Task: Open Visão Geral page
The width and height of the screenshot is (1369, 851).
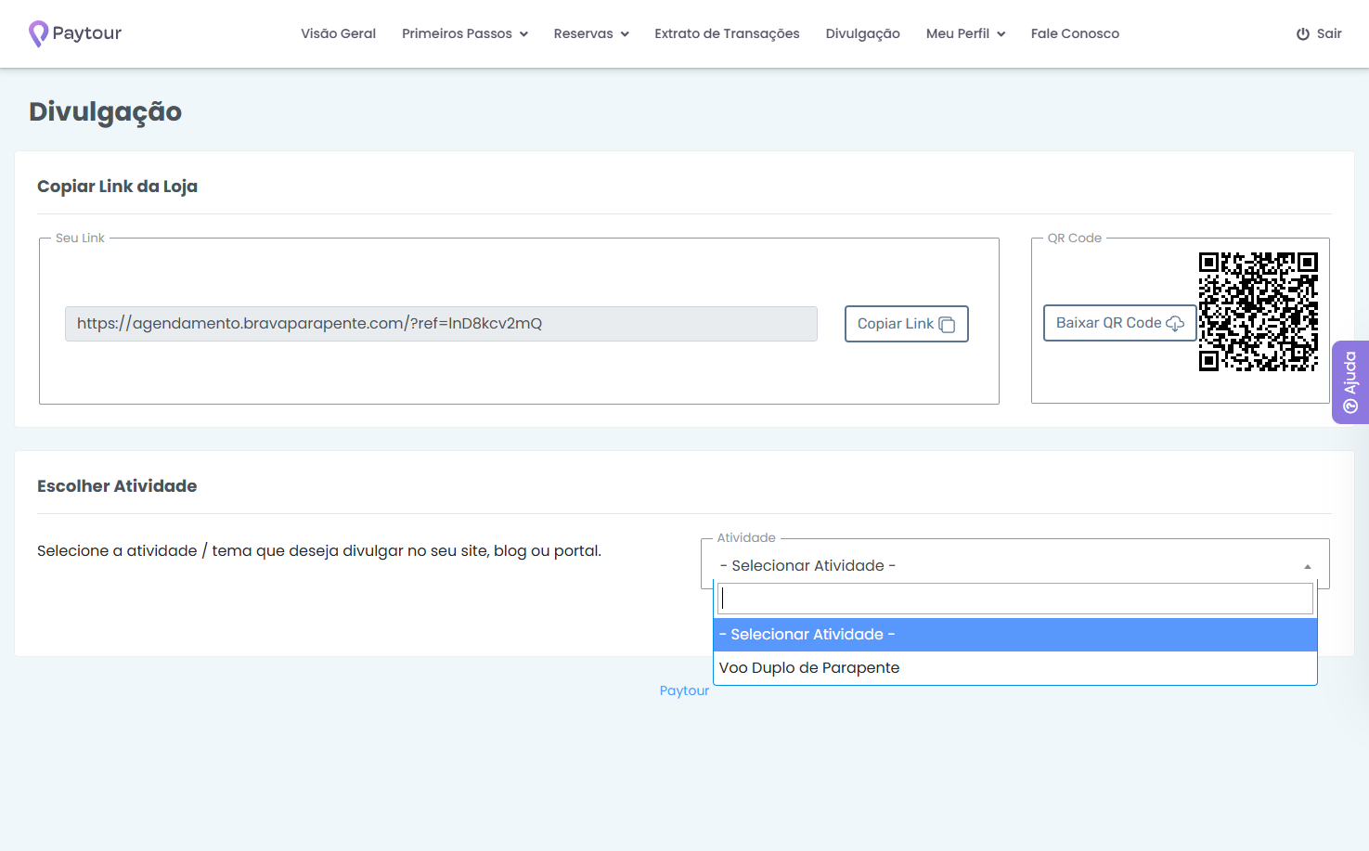Action: tap(338, 33)
